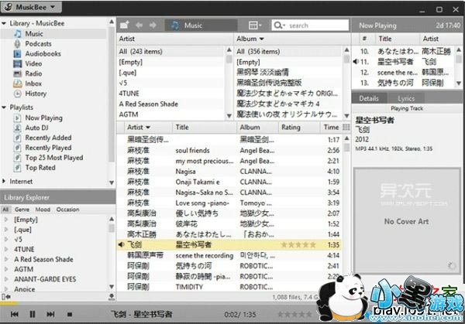Select the Nagisa track row
This screenshot has height=324, width=465.
tap(229, 172)
